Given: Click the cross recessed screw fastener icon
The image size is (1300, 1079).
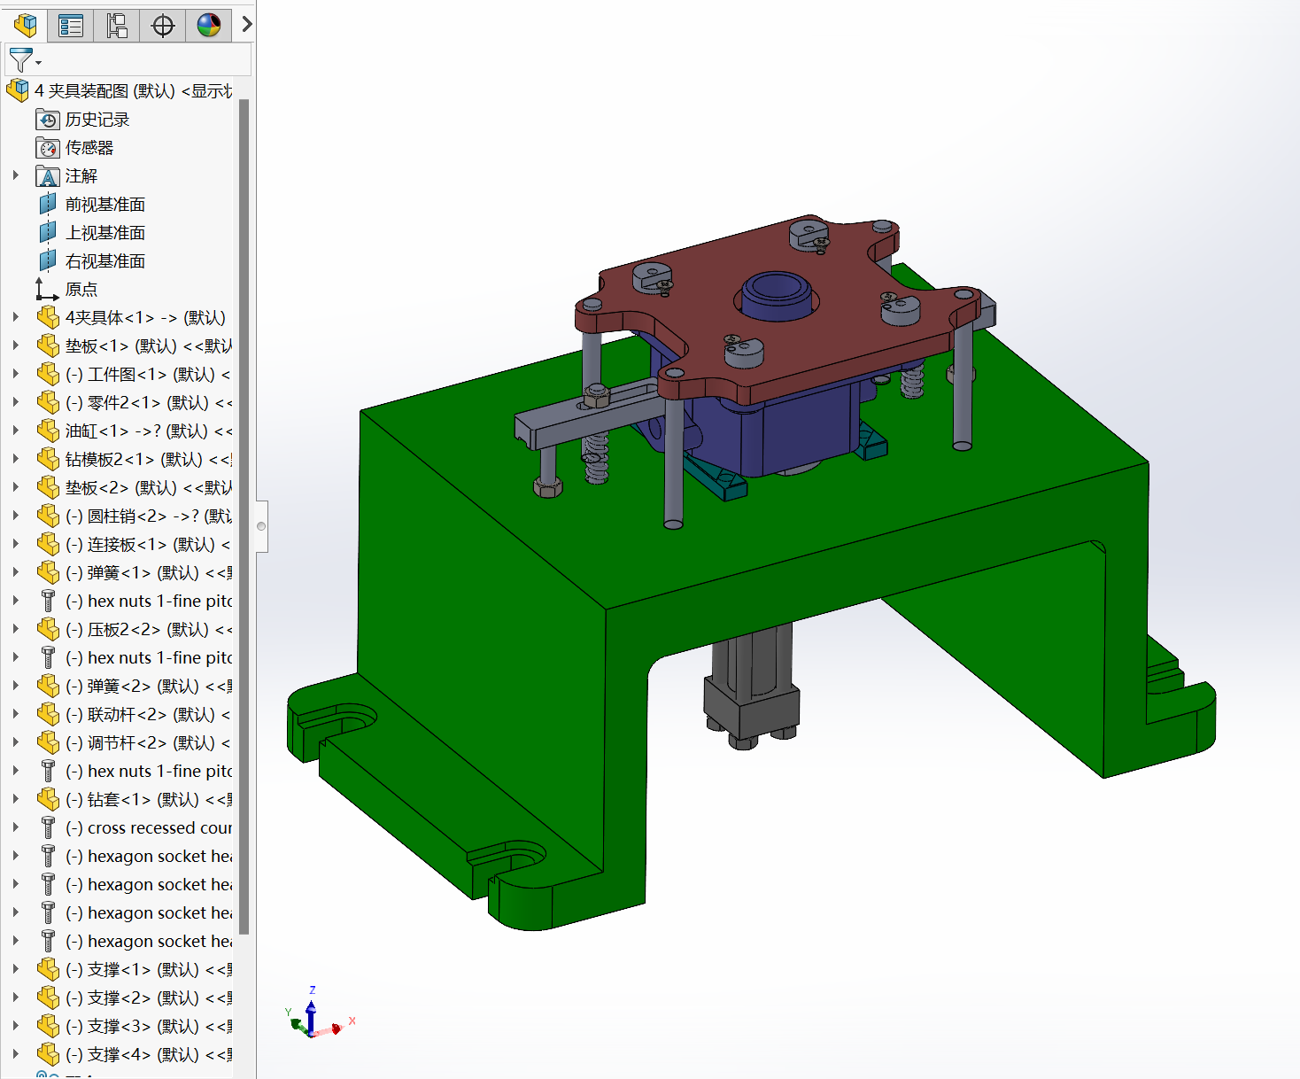Looking at the screenshot, I should [48, 828].
